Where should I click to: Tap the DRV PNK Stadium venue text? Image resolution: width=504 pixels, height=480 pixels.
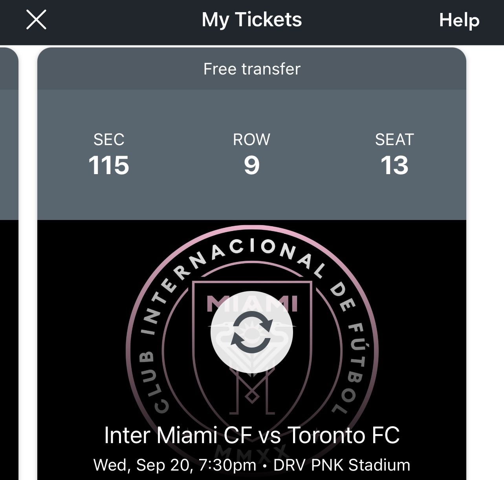(x=341, y=465)
